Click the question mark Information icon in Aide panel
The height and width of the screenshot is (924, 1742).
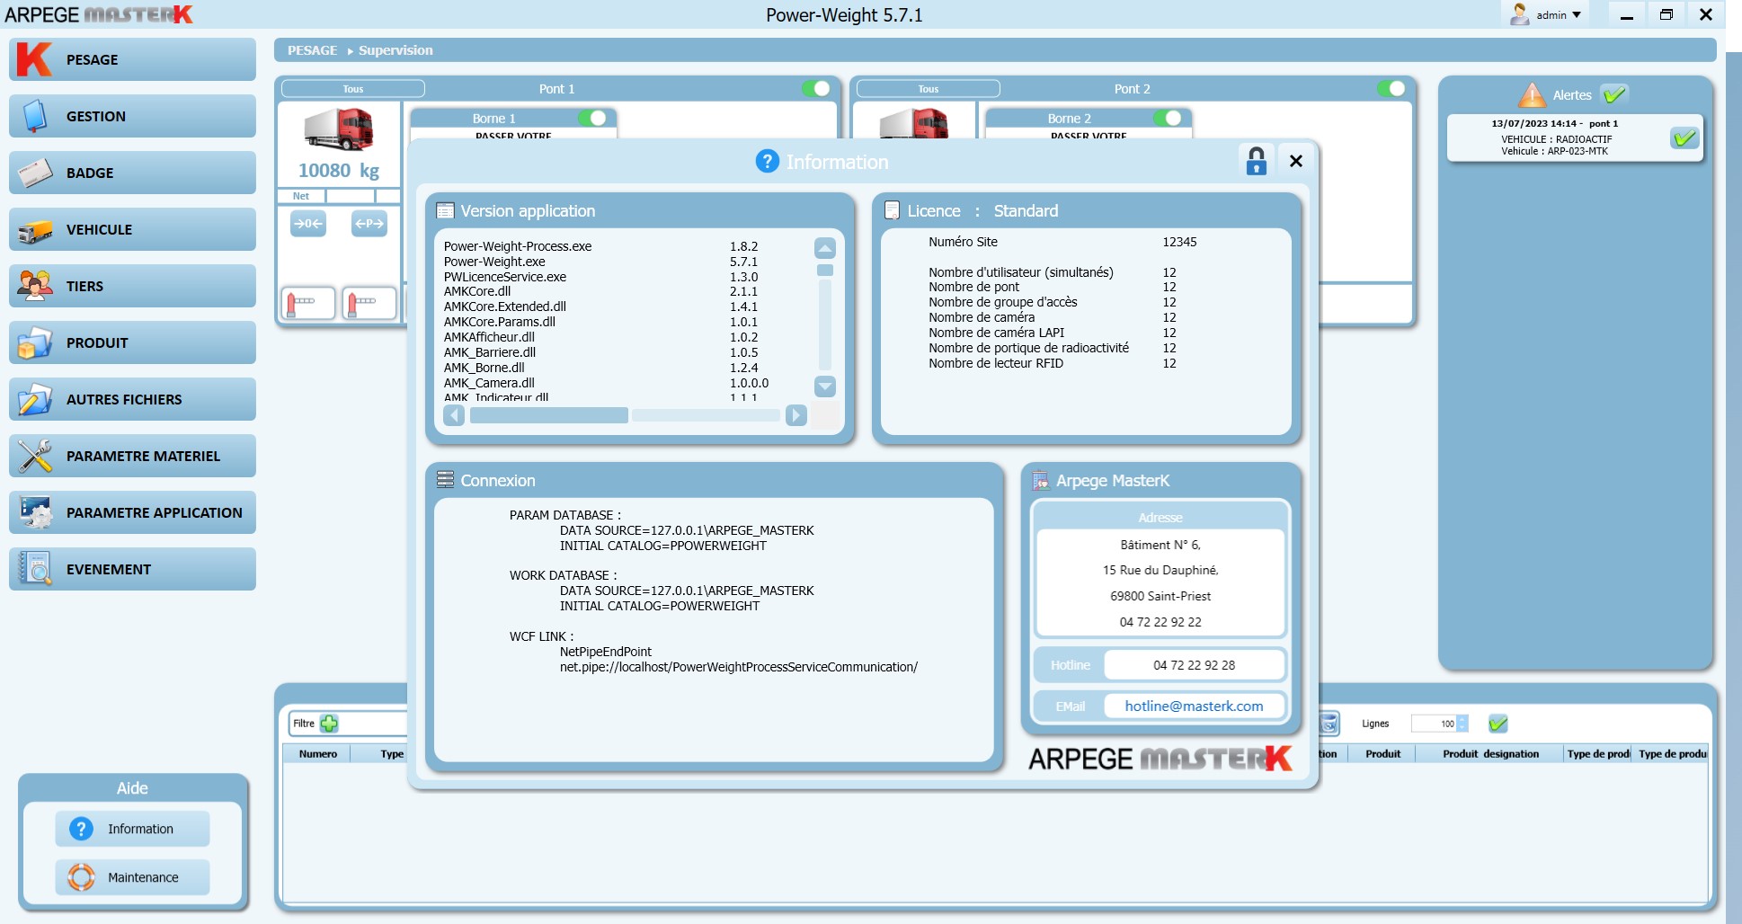click(x=81, y=829)
